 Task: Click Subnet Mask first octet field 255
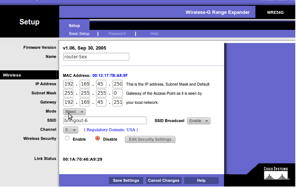pyautogui.click(x=68, y=93)
